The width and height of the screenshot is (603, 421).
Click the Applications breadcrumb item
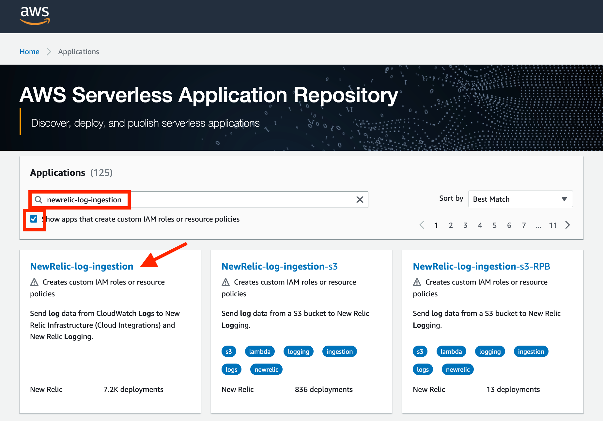[x=78, y=52]
